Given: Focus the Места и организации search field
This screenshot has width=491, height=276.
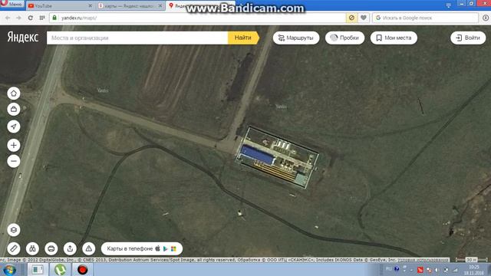Looking at the screenshot, I should click(x=137, y=38).
